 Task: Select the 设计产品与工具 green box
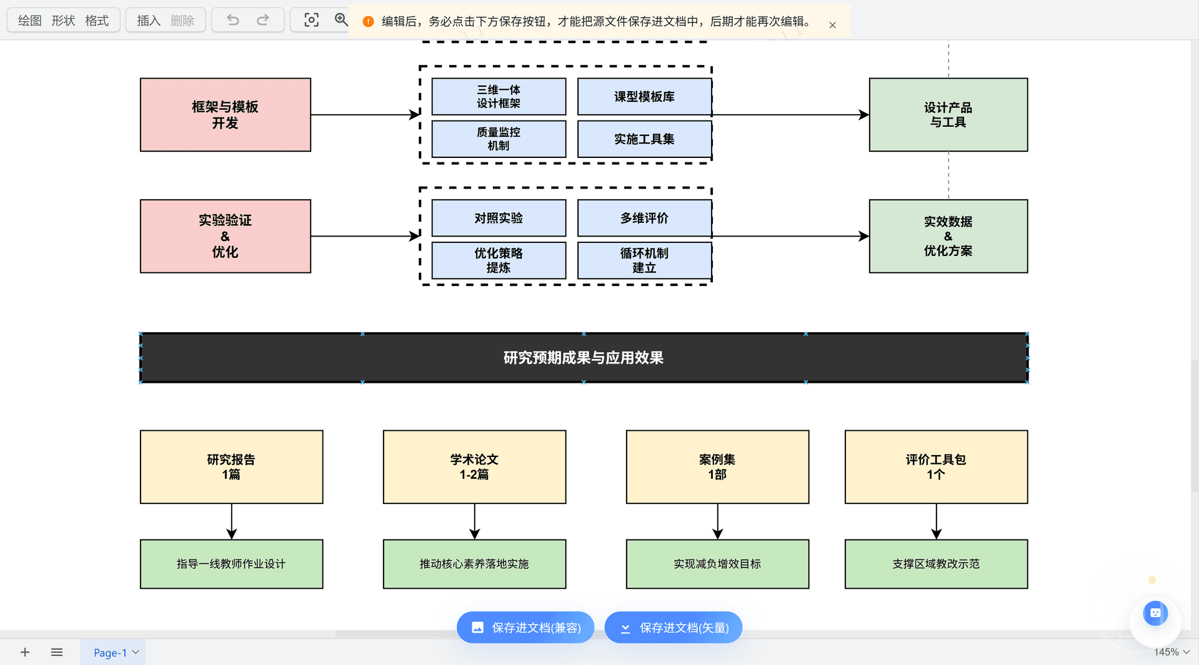[x=948, y=115]
